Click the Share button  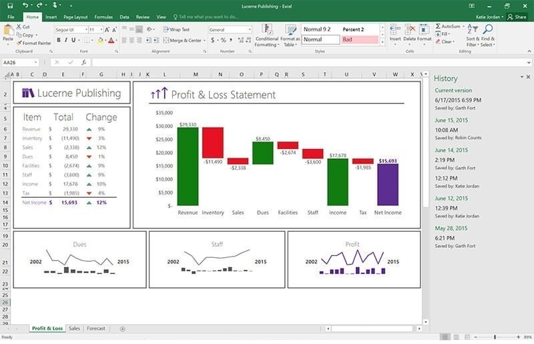517,17
